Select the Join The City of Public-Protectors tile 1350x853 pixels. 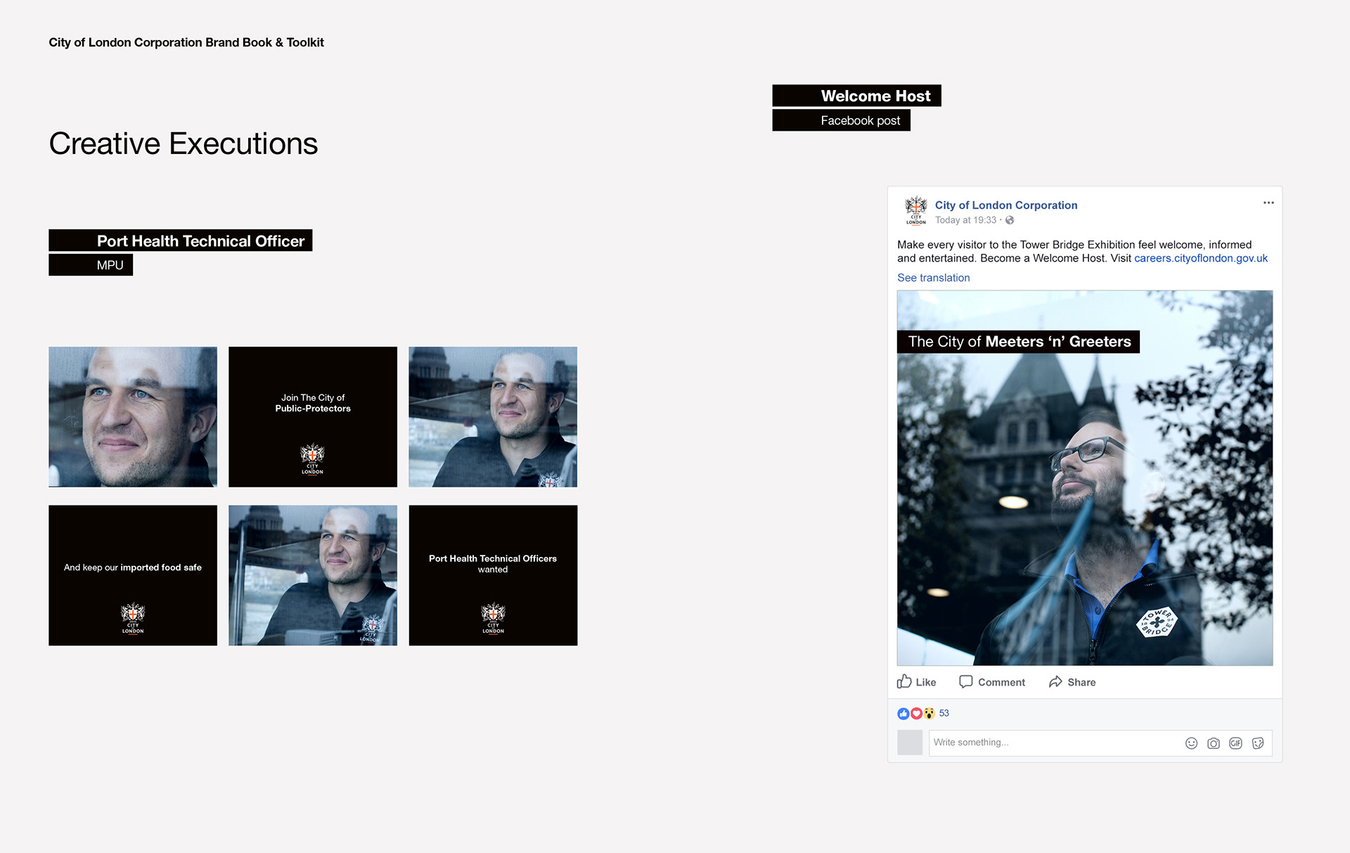tap(313, 416)
